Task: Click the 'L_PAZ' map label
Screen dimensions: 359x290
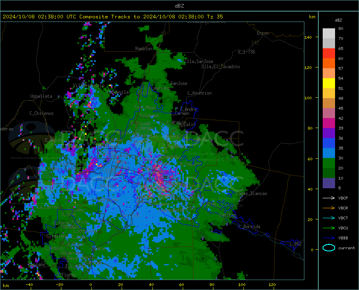Action: (296, 244)
